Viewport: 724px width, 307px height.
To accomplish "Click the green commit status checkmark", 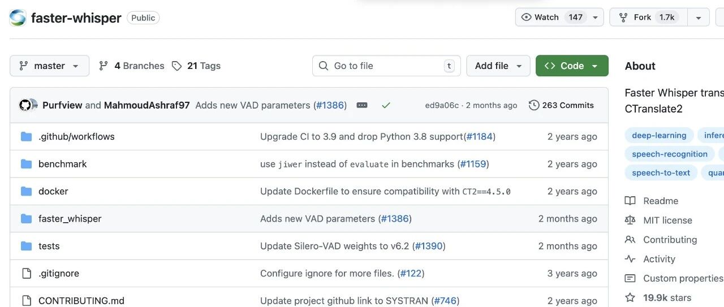I will [x=386, y=105].
